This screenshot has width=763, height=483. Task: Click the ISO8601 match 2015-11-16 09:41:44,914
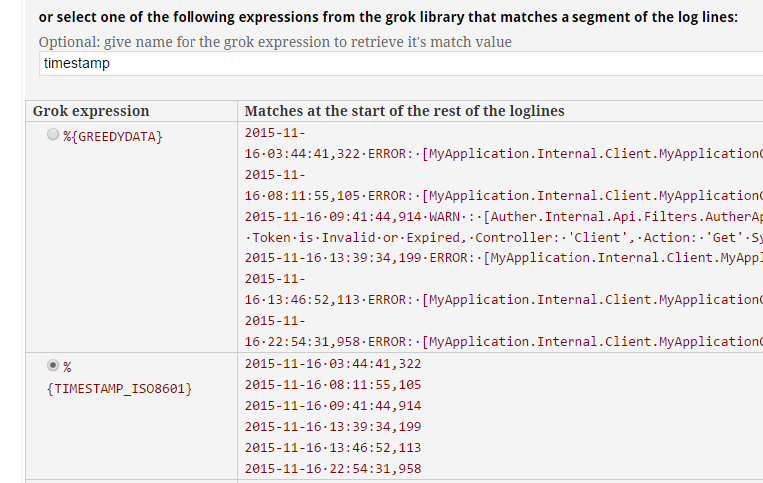[x=333, y=406]
